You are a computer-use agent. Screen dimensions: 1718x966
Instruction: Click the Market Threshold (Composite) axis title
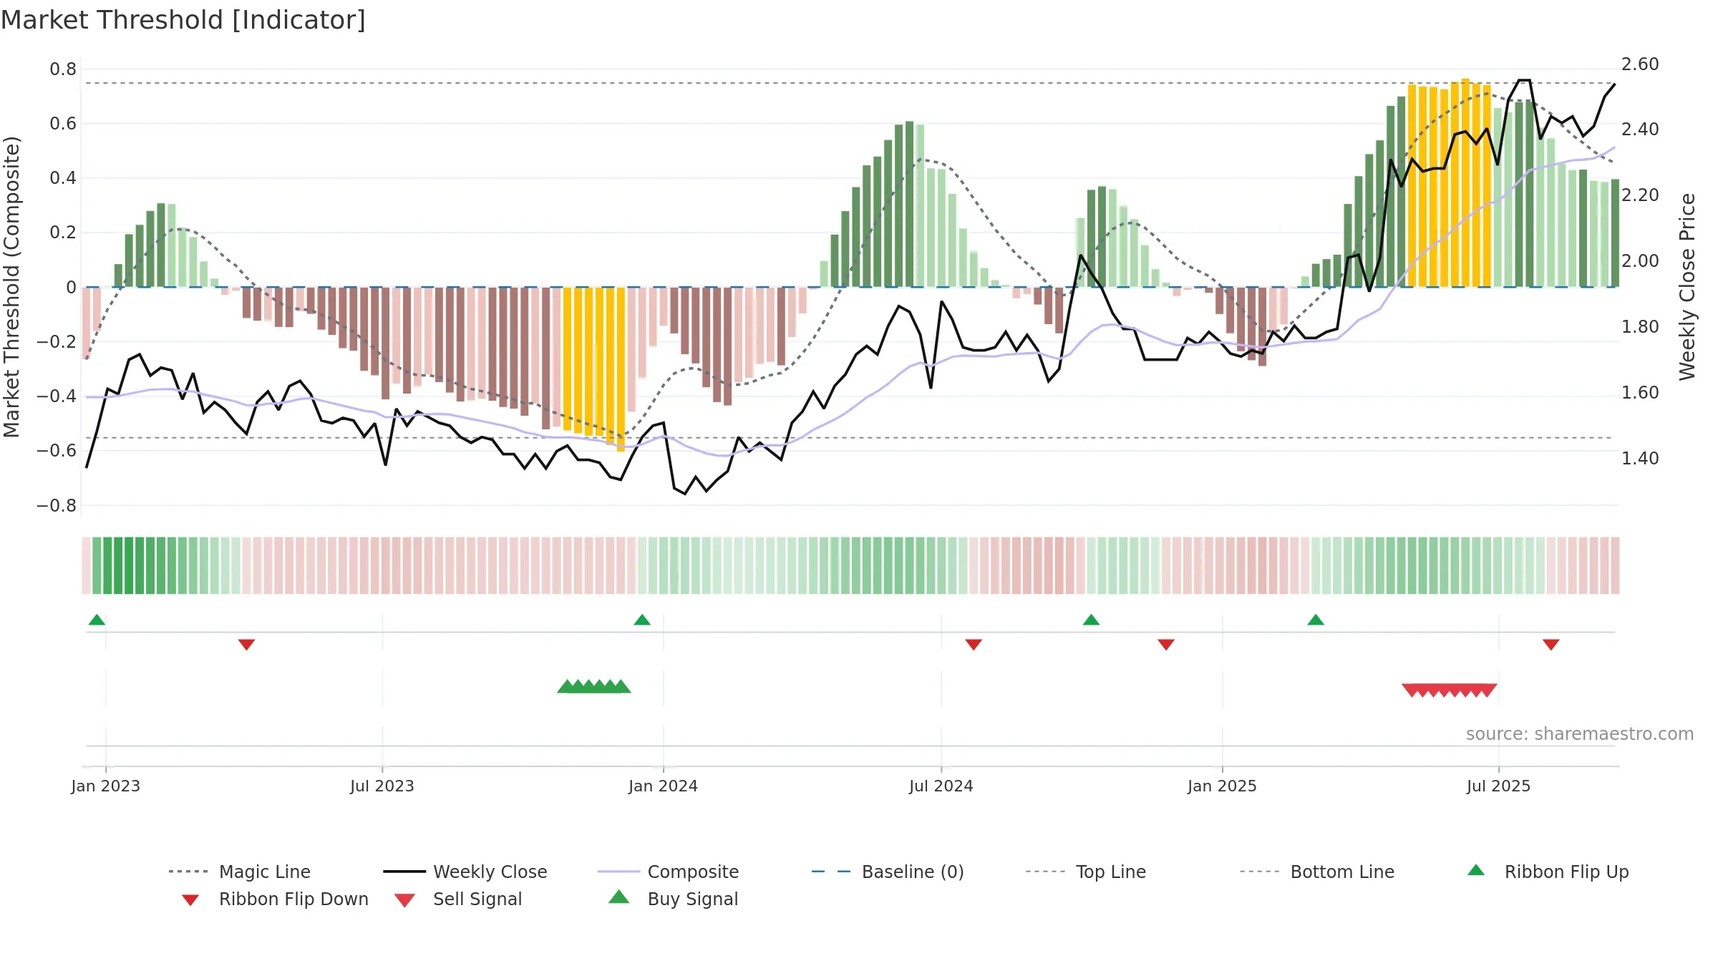[x=11, y=287]
